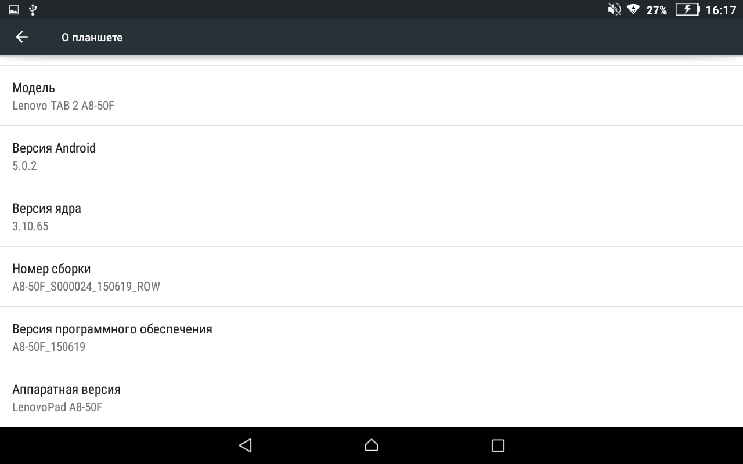Open the Версия ядра entry
This screenshot has width=743, height=464.
click(371, 216)
